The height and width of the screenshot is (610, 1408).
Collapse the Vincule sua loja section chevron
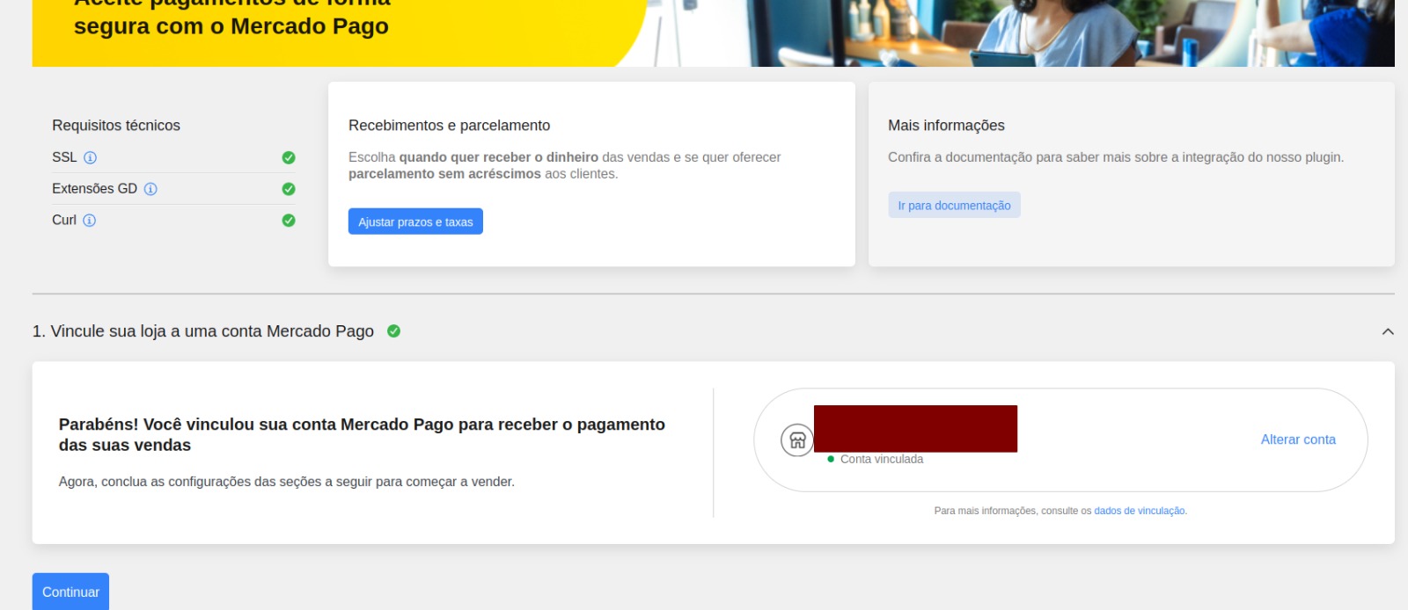(1388, 331)
